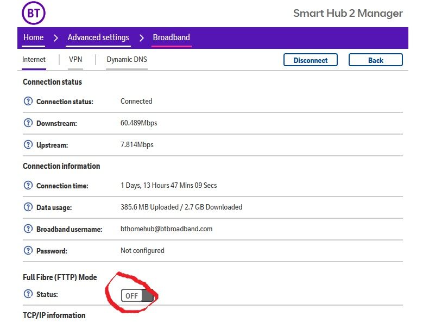Click help icon beside Upstream
Screen dimensions: 448x323
click(28, 145)
